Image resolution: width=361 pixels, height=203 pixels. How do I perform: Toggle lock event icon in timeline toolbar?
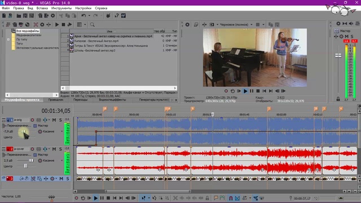click(x=207, y=198)
